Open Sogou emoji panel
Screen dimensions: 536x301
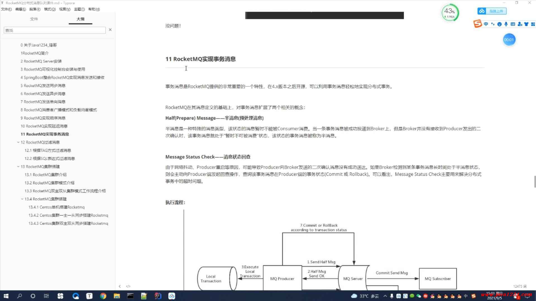pos(499,24)
